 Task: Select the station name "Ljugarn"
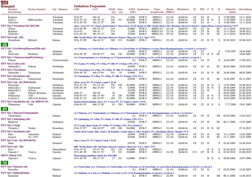12,137
